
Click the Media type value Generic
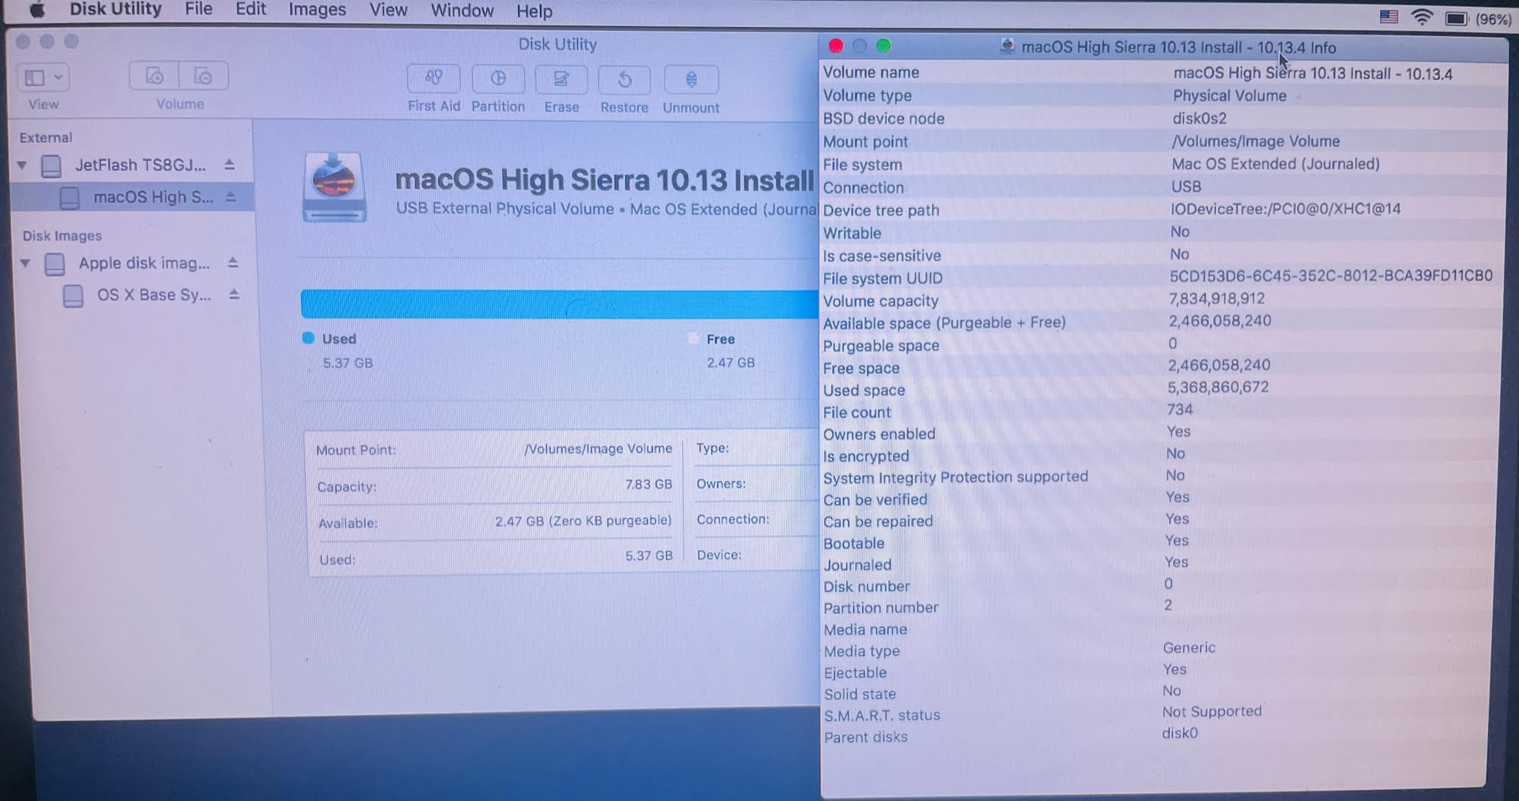click(1189, 648)
